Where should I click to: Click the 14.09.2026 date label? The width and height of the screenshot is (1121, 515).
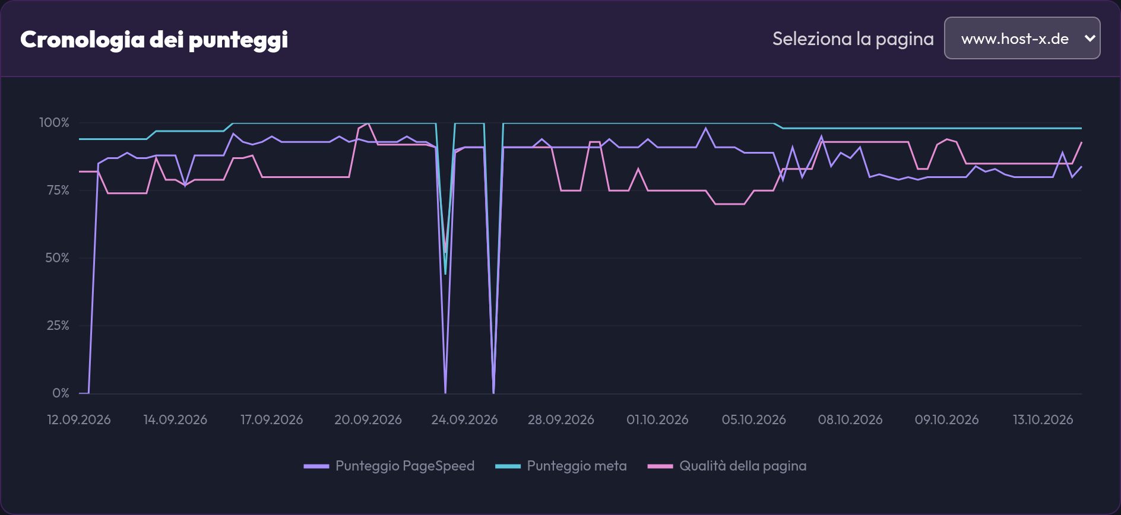pos(175,419)
